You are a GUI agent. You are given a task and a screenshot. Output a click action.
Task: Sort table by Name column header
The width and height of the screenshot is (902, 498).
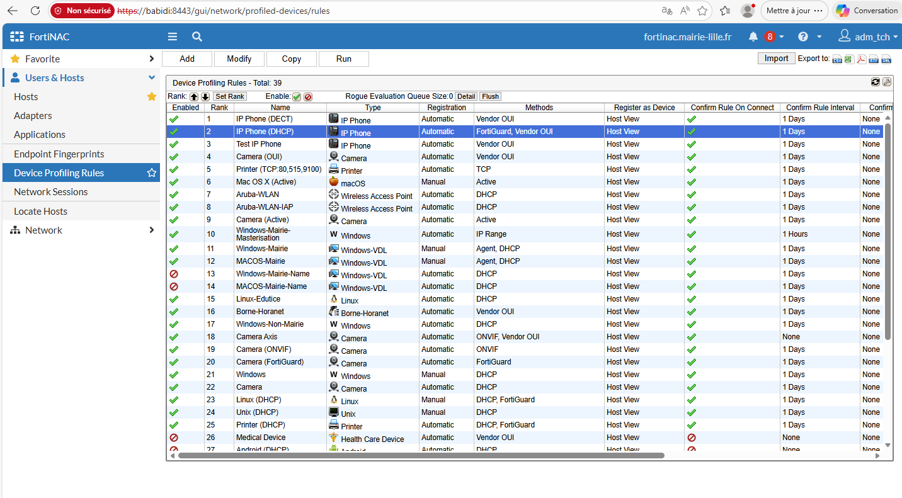click(x=280, y=108)
